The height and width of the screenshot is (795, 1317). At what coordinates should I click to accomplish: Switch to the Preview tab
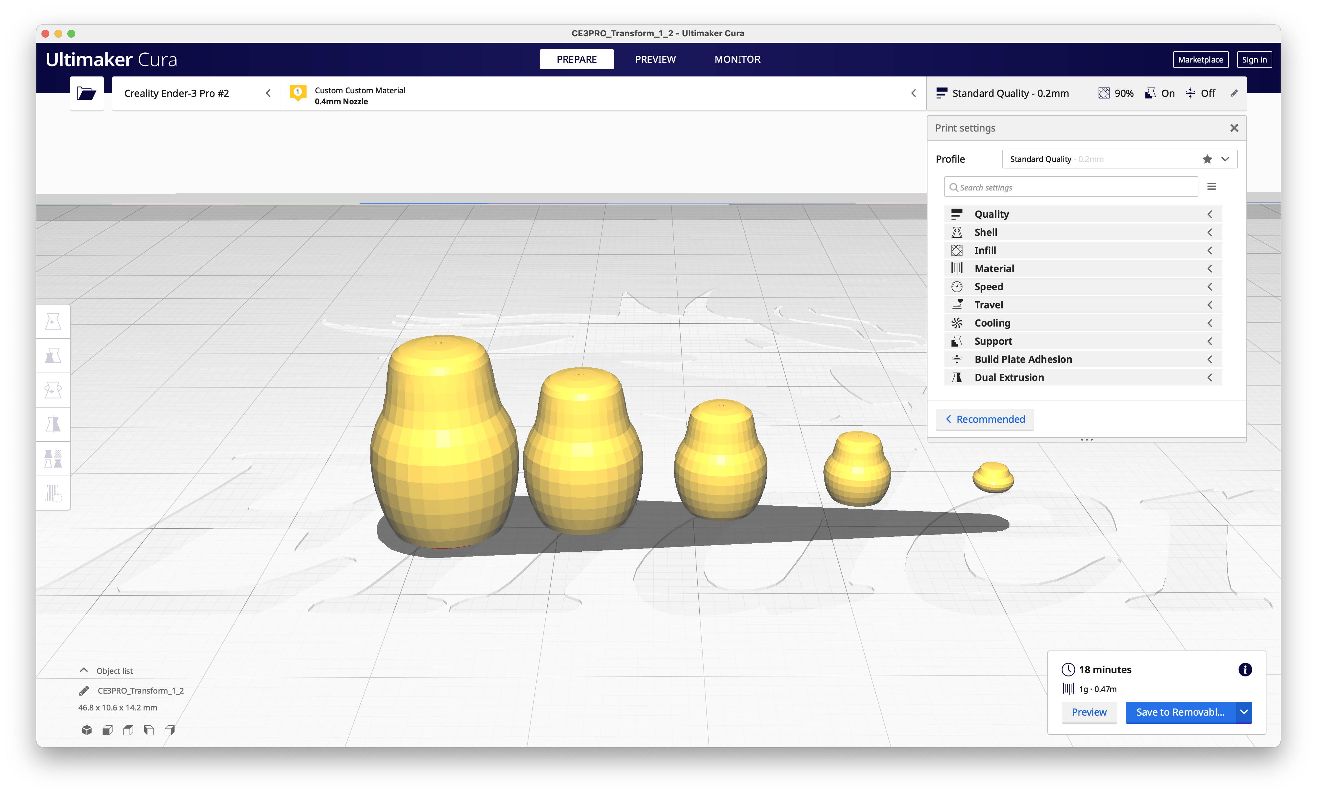[x=656, y=59]
